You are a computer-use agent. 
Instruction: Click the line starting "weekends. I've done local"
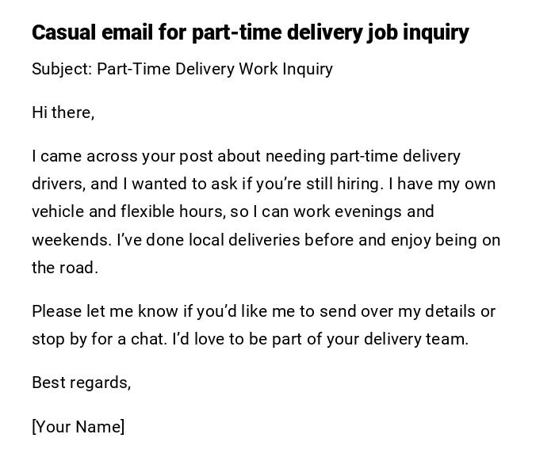(266, 239)
